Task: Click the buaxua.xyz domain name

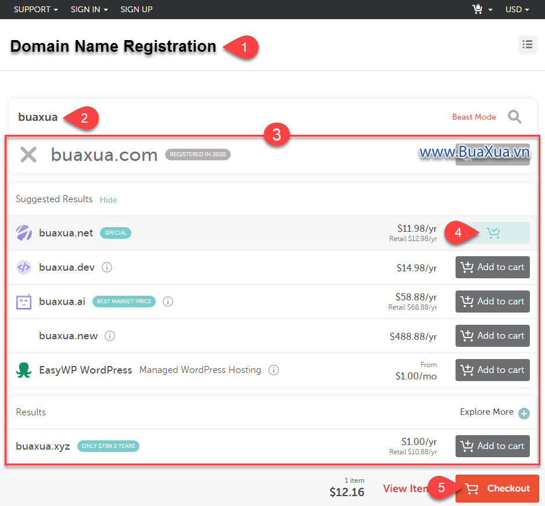Action: click(x=43, y=446)
